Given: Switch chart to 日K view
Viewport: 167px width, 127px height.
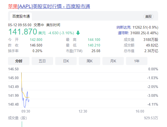Looking at the screenshot, I should [x=66, y=61].
